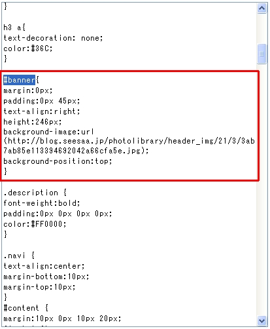This screenshot has width=270, height=329.
Task: Click the color:#FF0000; value line
Action: 35,224
